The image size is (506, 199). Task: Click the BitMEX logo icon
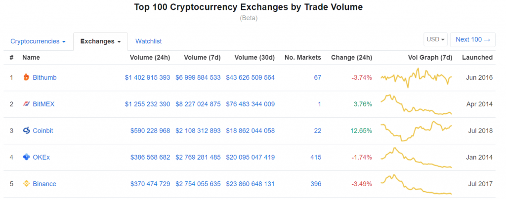point(27,104)
